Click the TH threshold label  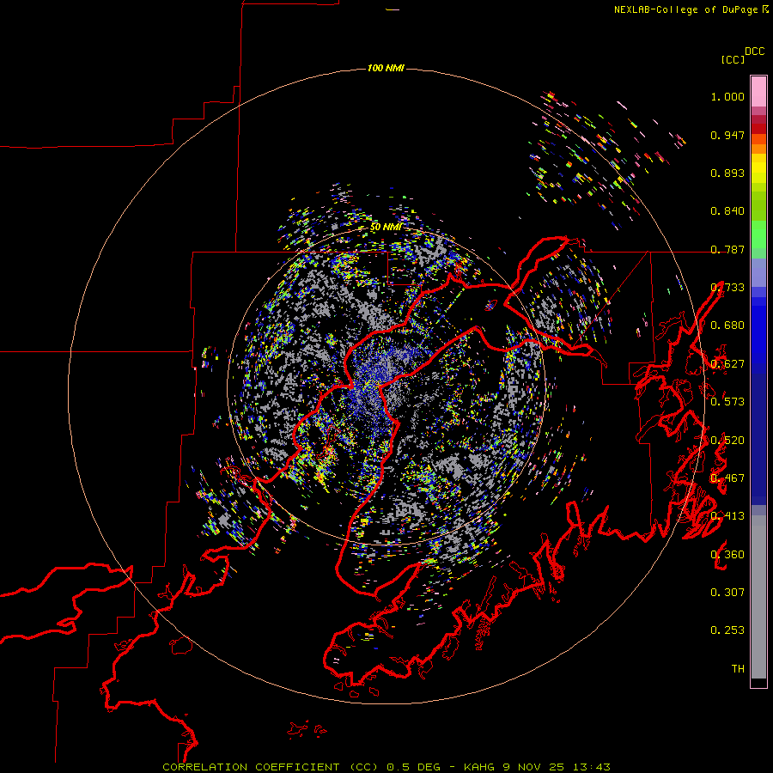[x=738, y=669]
